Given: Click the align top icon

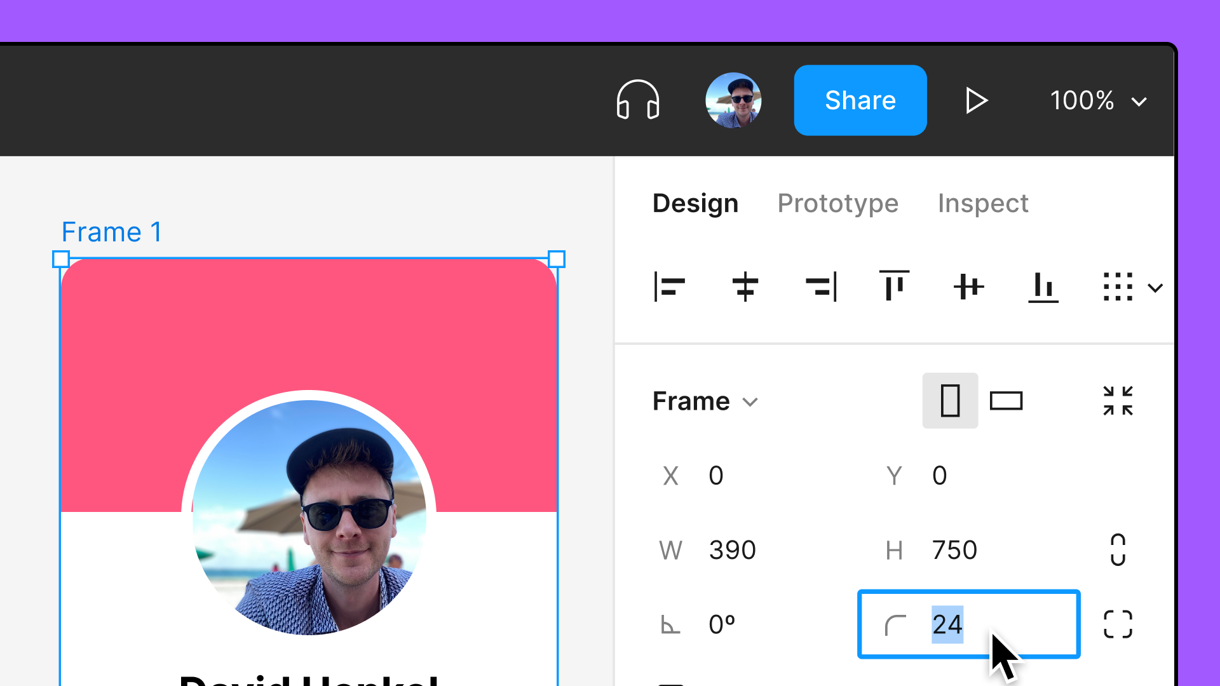Looking at the screenshot, I should [894, 286].
